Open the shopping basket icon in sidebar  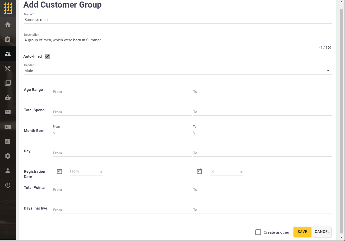[x=8, y=97]
